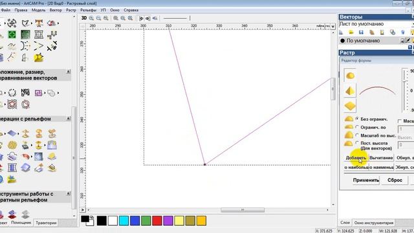Viewport: 414px width, 233px height.
Task: Click the blue cloud relief icon
Action: (x=12, y=157)
